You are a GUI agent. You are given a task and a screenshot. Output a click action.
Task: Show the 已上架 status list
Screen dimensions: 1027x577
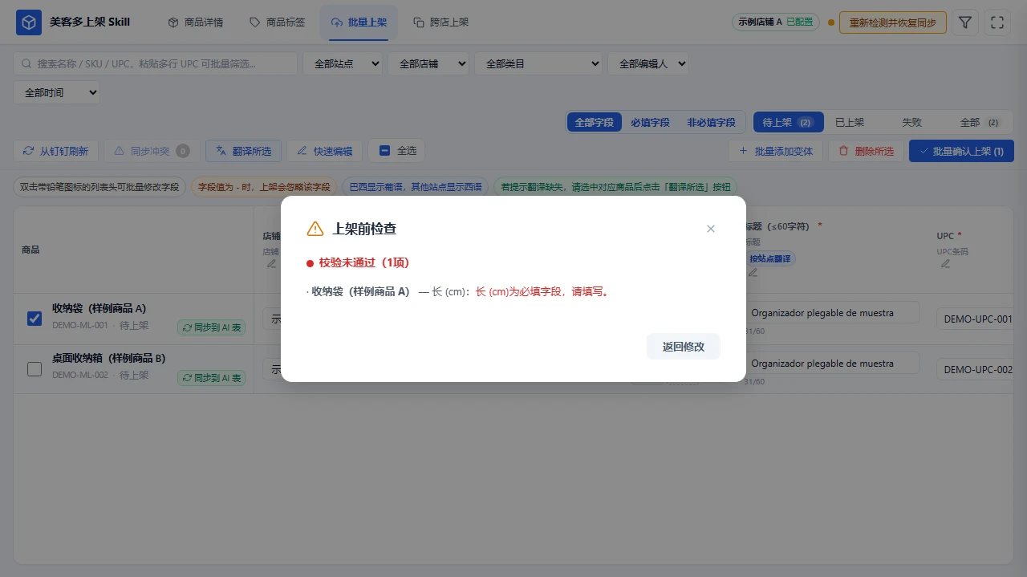coord(850,123)
